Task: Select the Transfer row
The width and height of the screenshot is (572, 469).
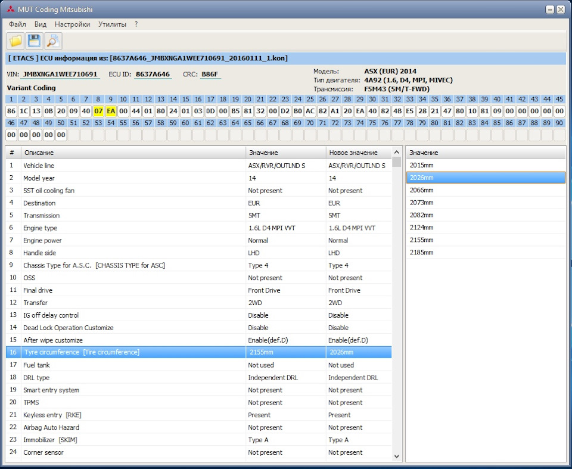Action: (199, 303)
